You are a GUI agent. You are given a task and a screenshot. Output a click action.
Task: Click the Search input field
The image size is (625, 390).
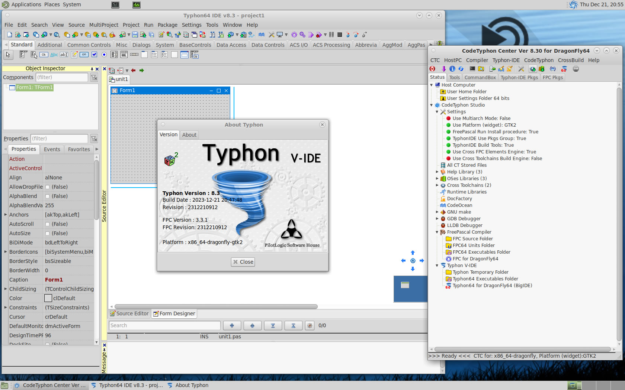164,325
